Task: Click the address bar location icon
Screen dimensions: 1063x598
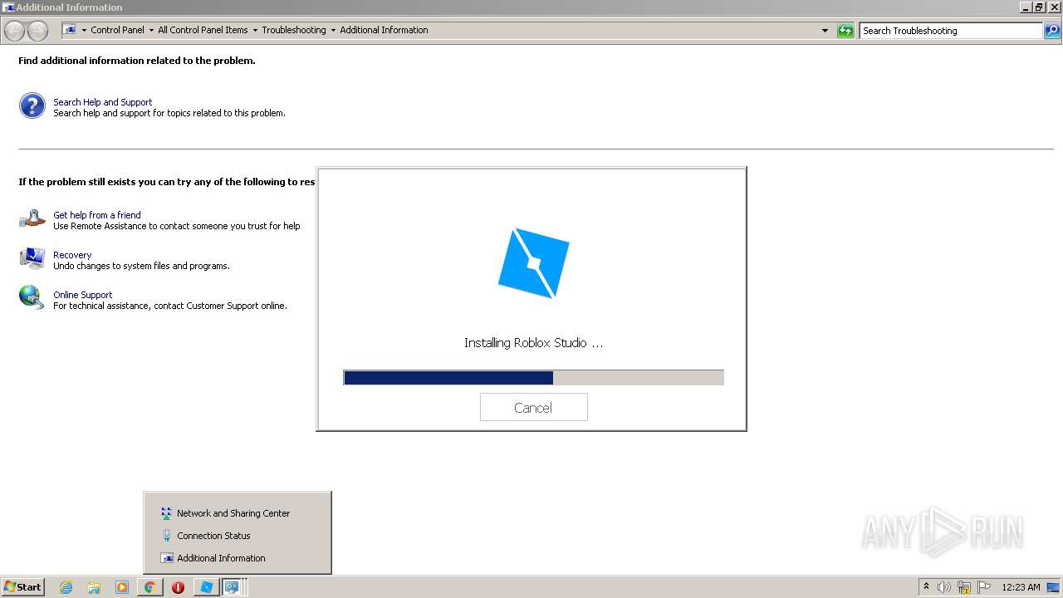Action: pyautogui.click(x=70, y=30)
